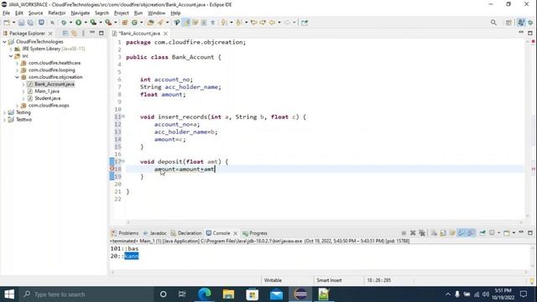Open Package Explorer View Menu dots
The image size is (537, 302).
coord(83,34)
